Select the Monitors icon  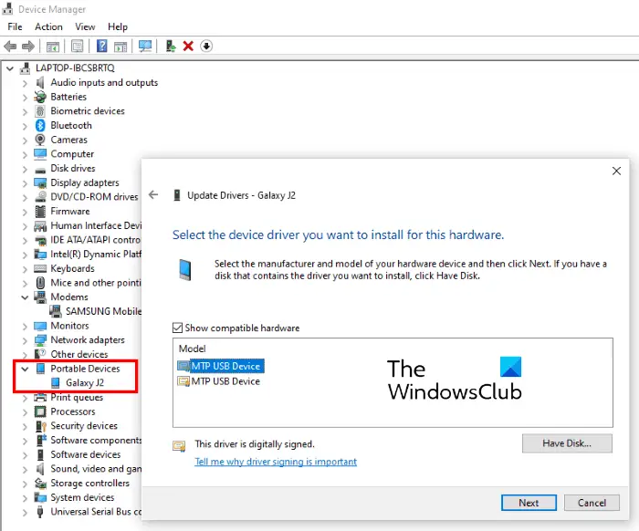click(40, 326)
